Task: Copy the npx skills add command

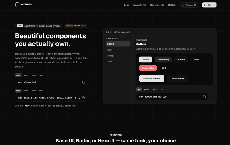Action: click(x=83, y=98)
